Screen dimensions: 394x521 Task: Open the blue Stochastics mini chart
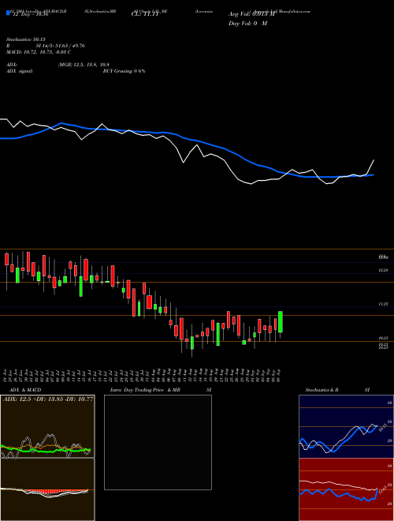346,426
